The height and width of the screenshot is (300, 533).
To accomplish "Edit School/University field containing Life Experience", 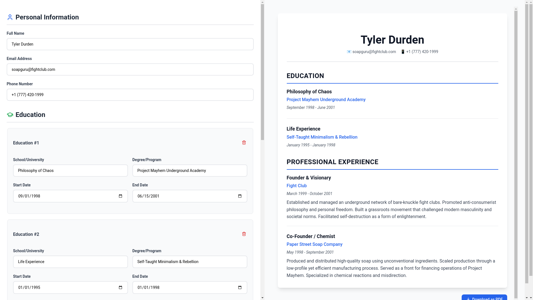I will (71, 262).
